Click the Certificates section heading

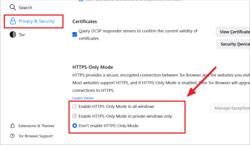coord(85,21)
